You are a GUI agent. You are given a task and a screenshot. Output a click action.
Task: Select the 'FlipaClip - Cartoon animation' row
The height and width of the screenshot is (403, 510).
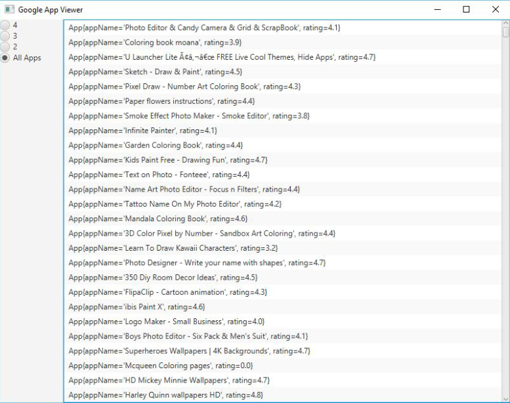click(283, 292)
